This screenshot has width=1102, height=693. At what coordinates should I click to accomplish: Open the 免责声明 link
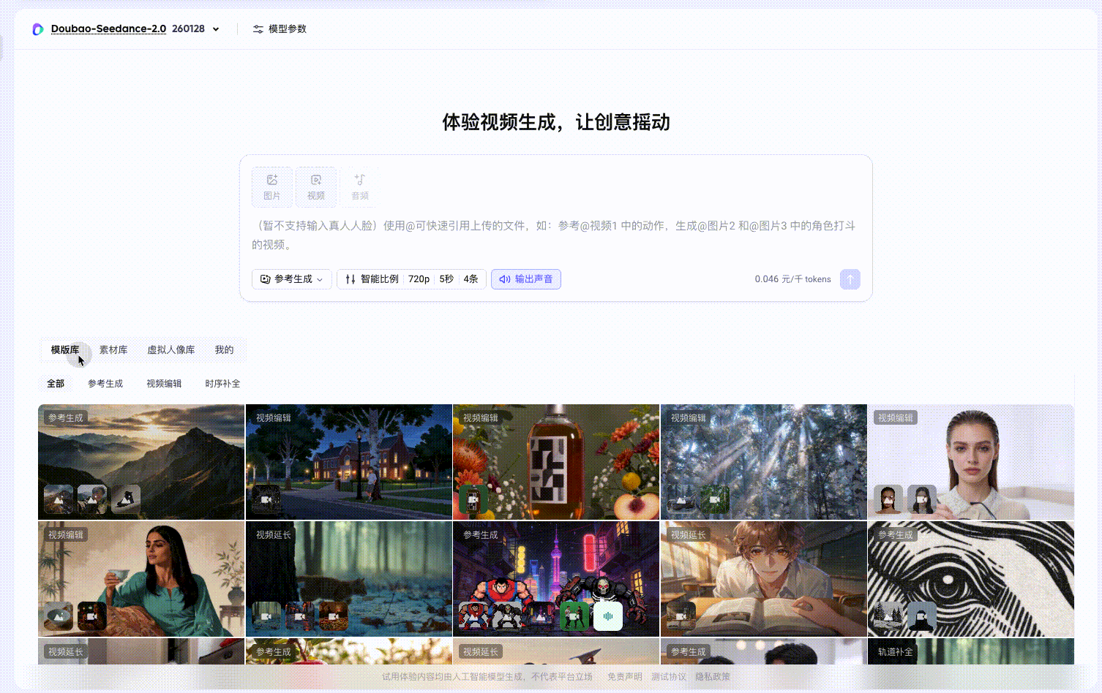pyautogui.click(x=625, y=677)
